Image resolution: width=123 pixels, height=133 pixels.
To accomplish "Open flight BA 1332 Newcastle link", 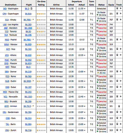I will 28,97.
